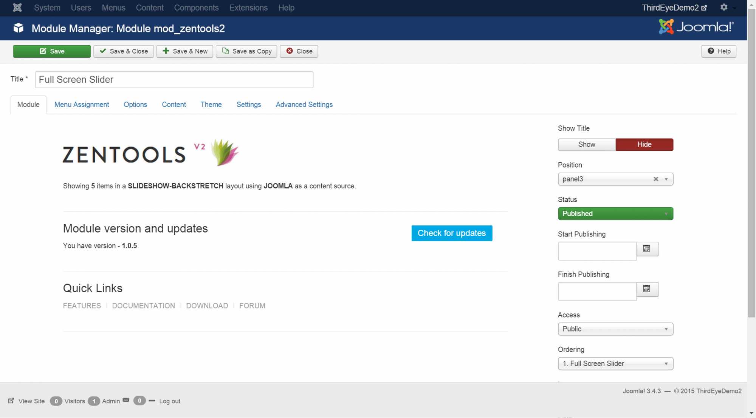Open the Start Publishing calendar picker
The image size is (756, 418).
pyautogui.click(x=647, y=249)
